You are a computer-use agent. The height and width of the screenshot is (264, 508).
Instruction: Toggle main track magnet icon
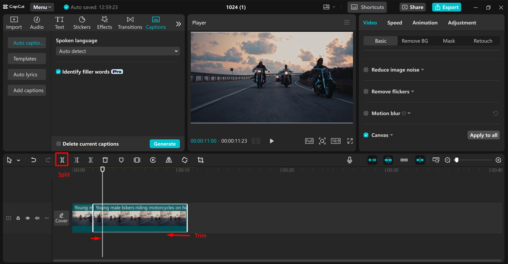[x=372, y=160]
